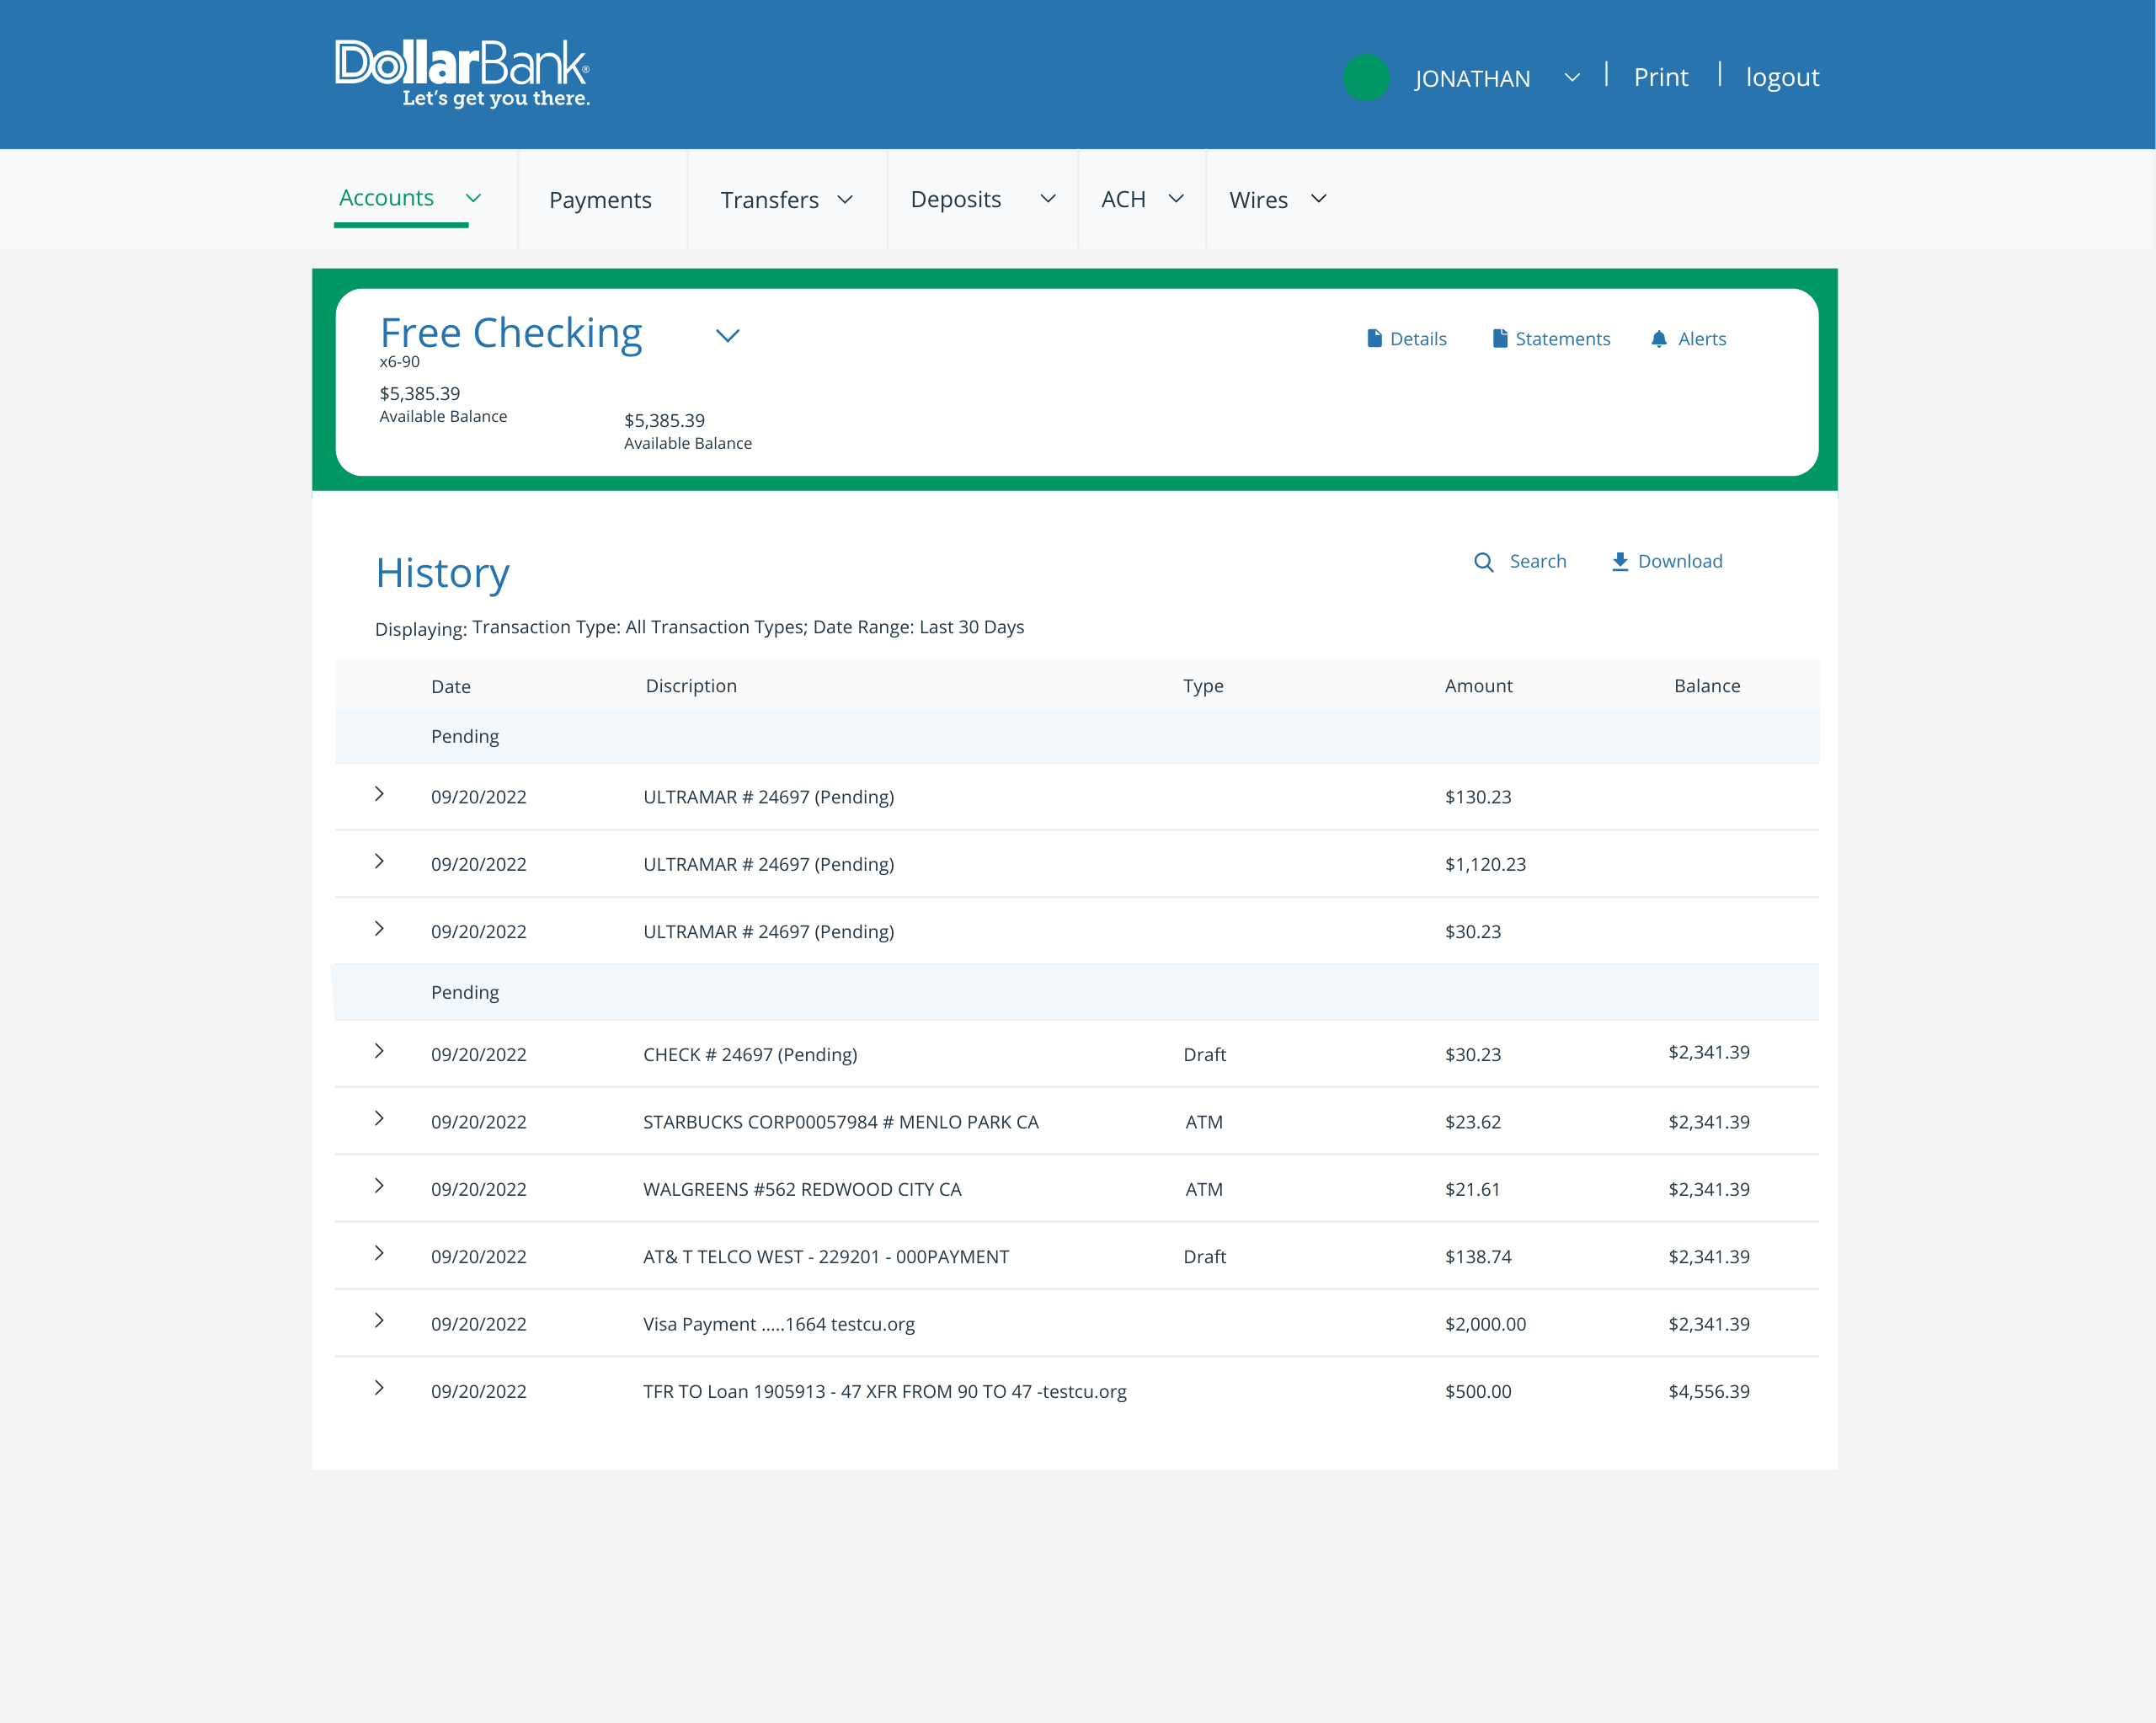
Task: Click the logout link
Action: [x=1781, y=77]
